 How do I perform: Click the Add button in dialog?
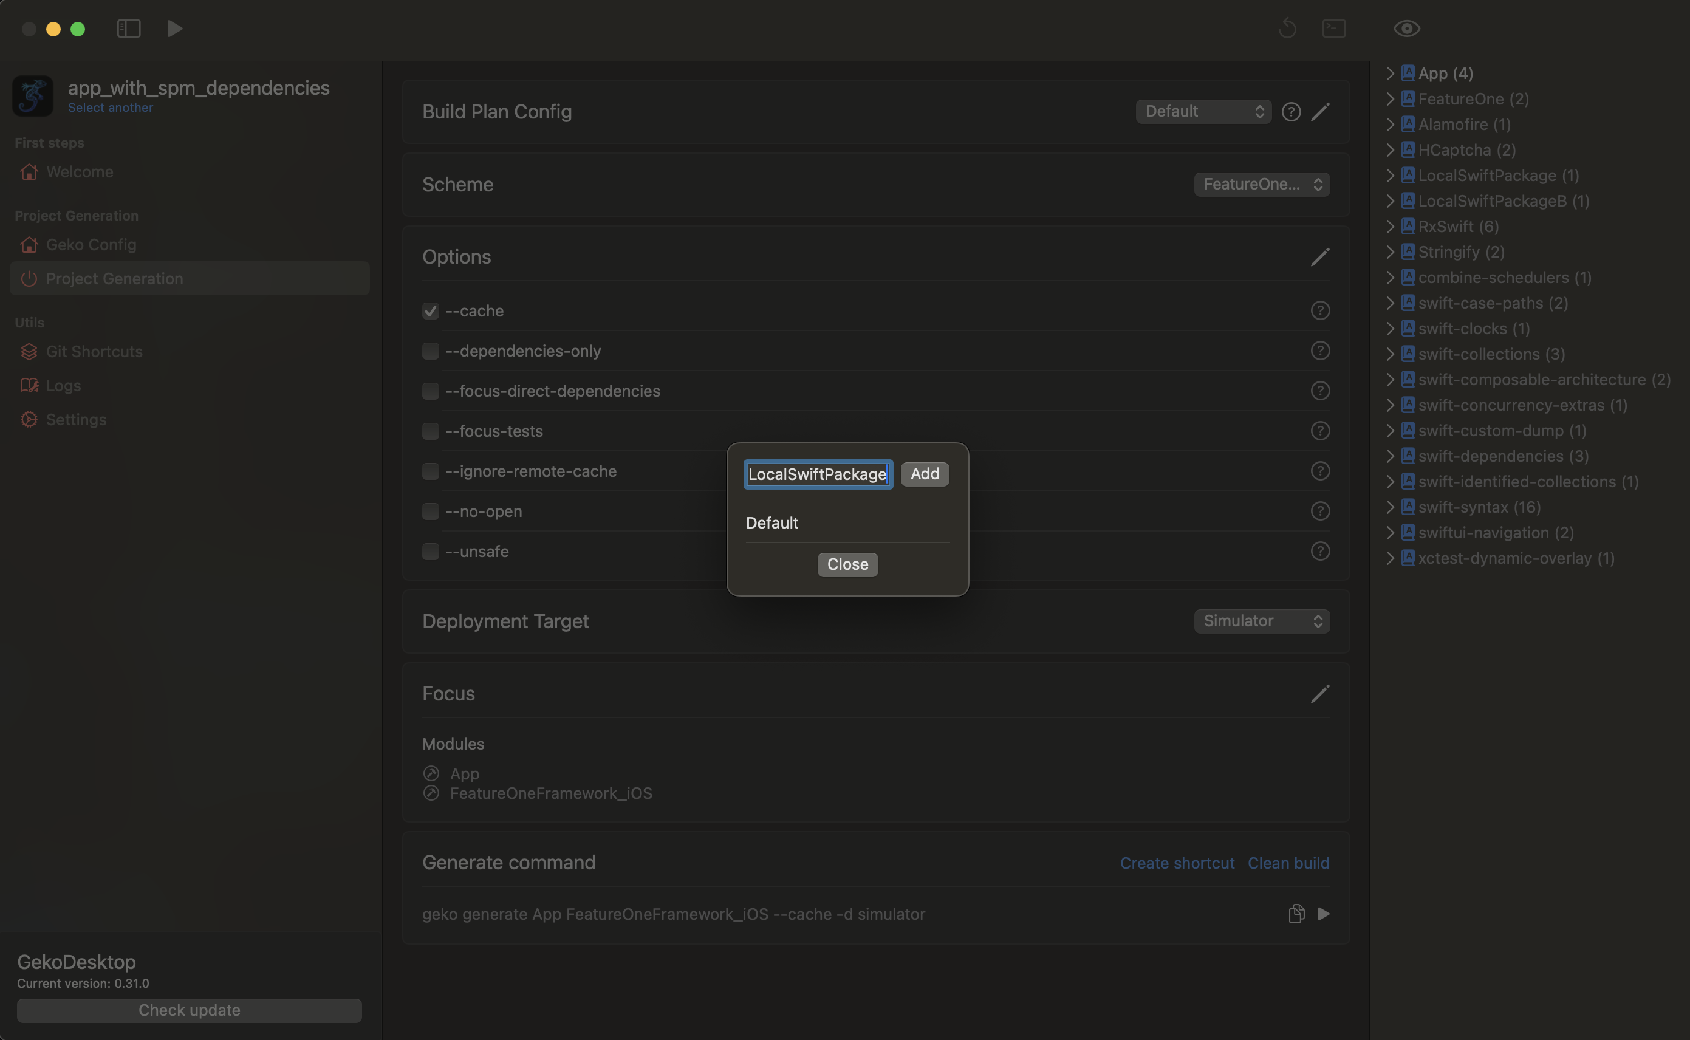pos(925,474)
